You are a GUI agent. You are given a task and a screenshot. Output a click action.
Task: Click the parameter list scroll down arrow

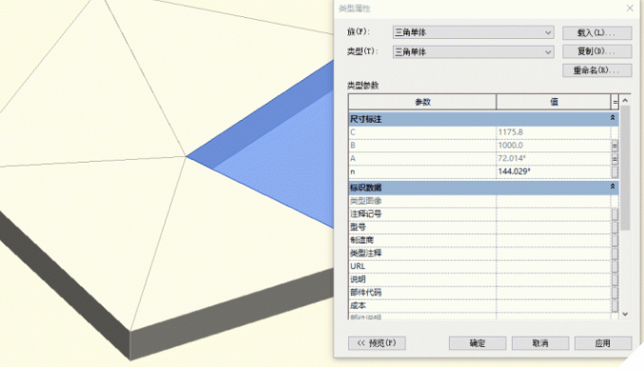(625, 314)
